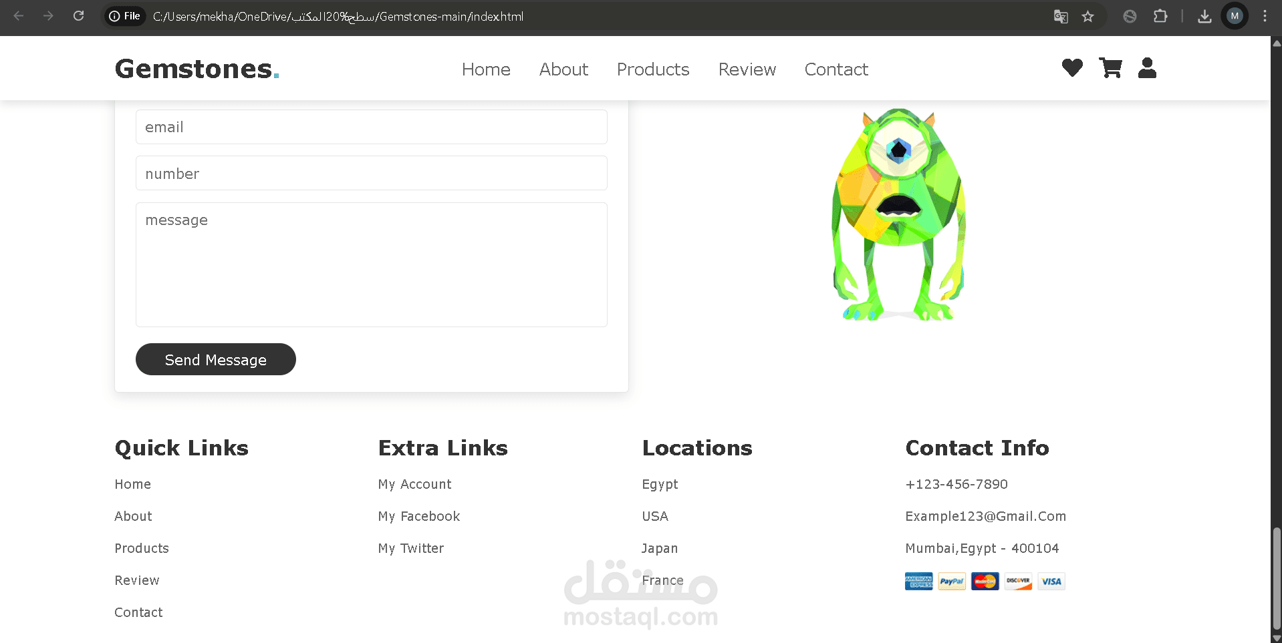This screenshot has height=643, width=1282.
Task: Open the extensions puzzle icon
Action: 1160,16
